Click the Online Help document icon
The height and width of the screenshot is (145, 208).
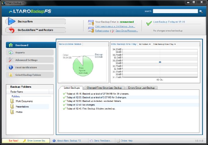[x=118, y=141]
